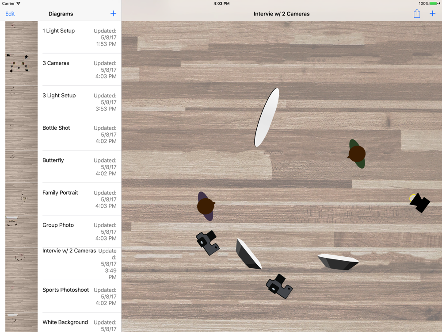Tap the share icon in the top bar
Image resolution: width=442 pixels, height=332 pixels.
(417, 14)
